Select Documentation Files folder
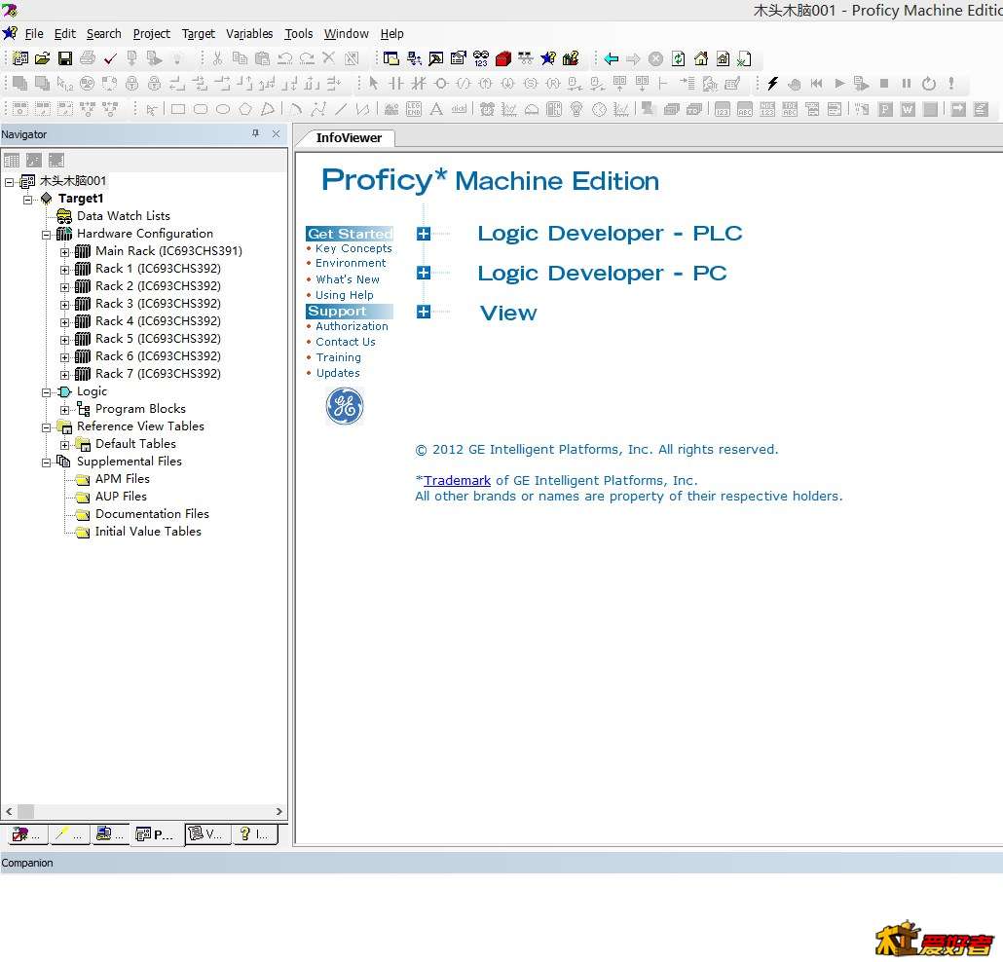 point(152,514)
